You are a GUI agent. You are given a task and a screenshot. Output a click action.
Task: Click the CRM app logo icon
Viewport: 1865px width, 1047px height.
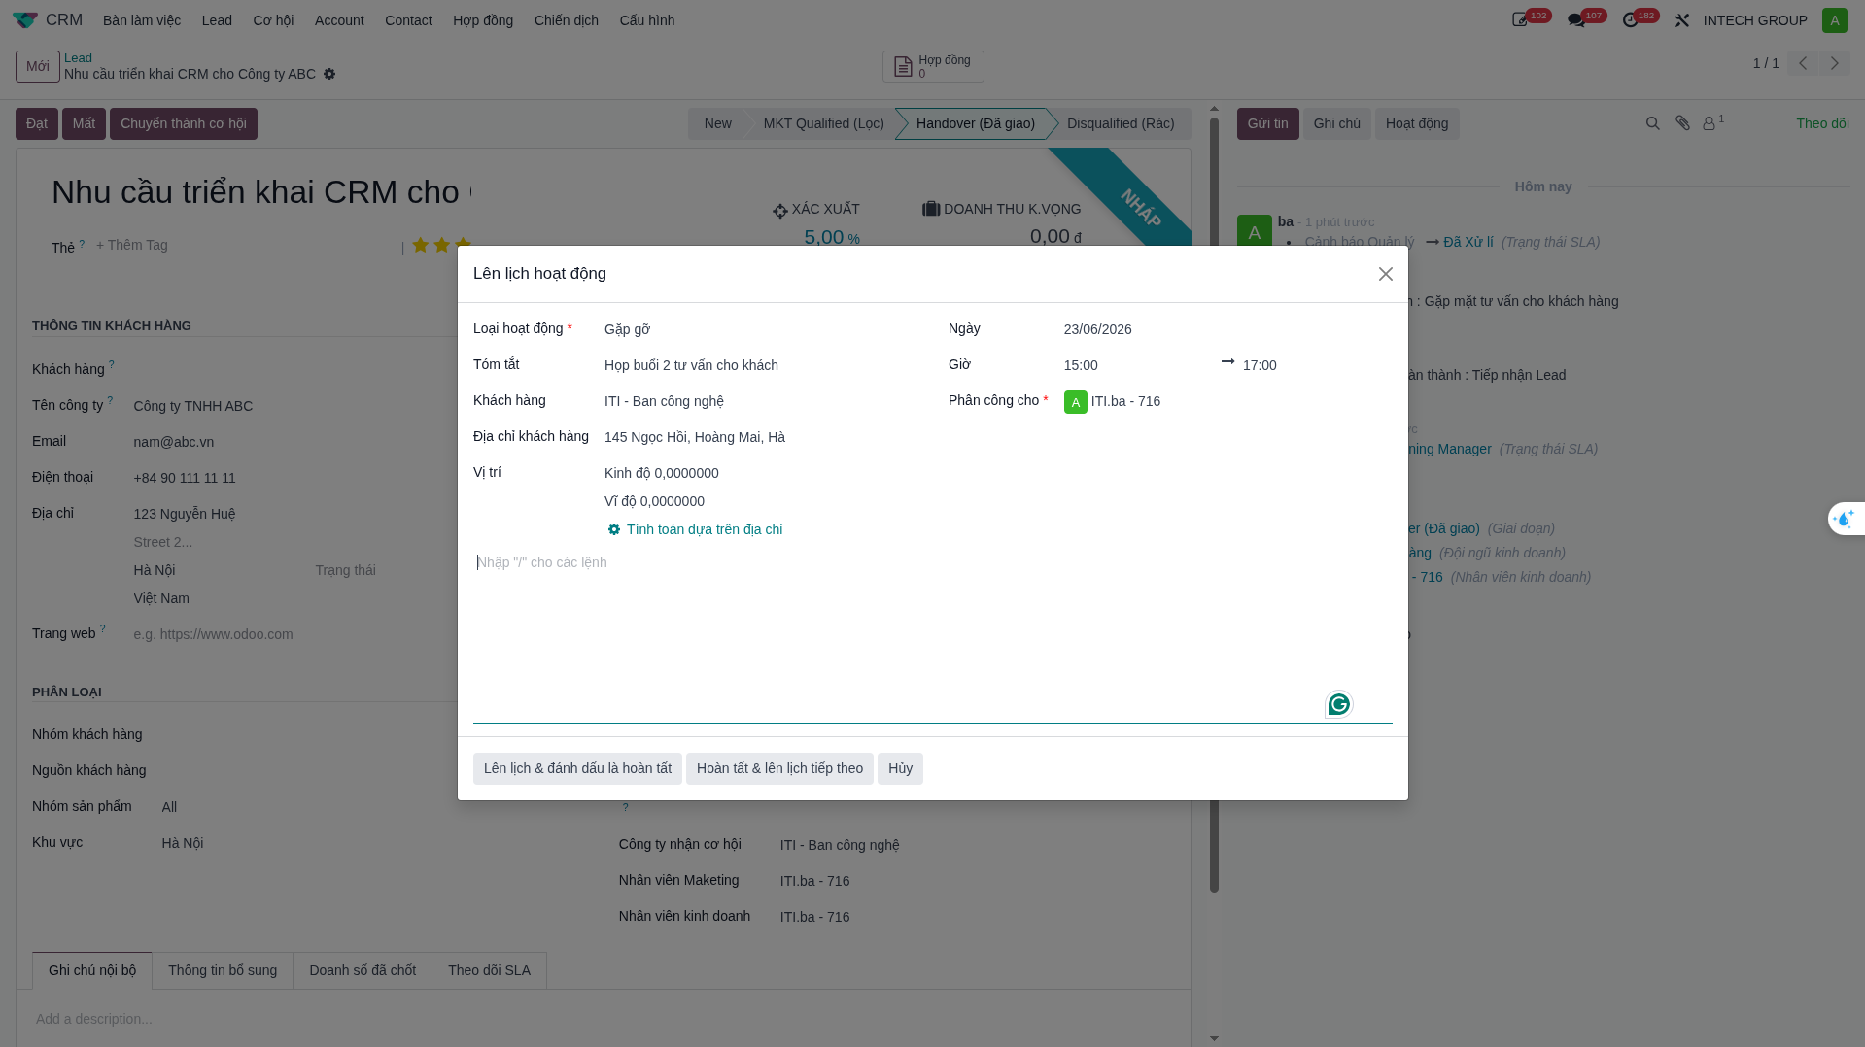click(x=25, y=20)
